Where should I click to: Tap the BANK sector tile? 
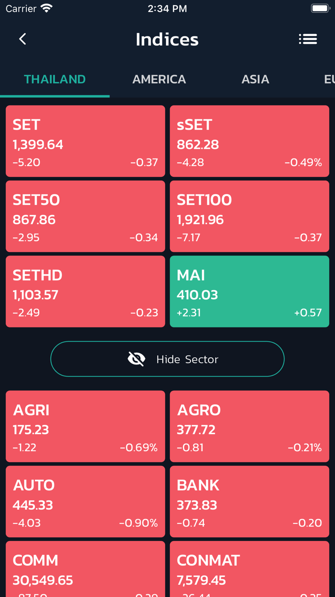click(249, 501)
